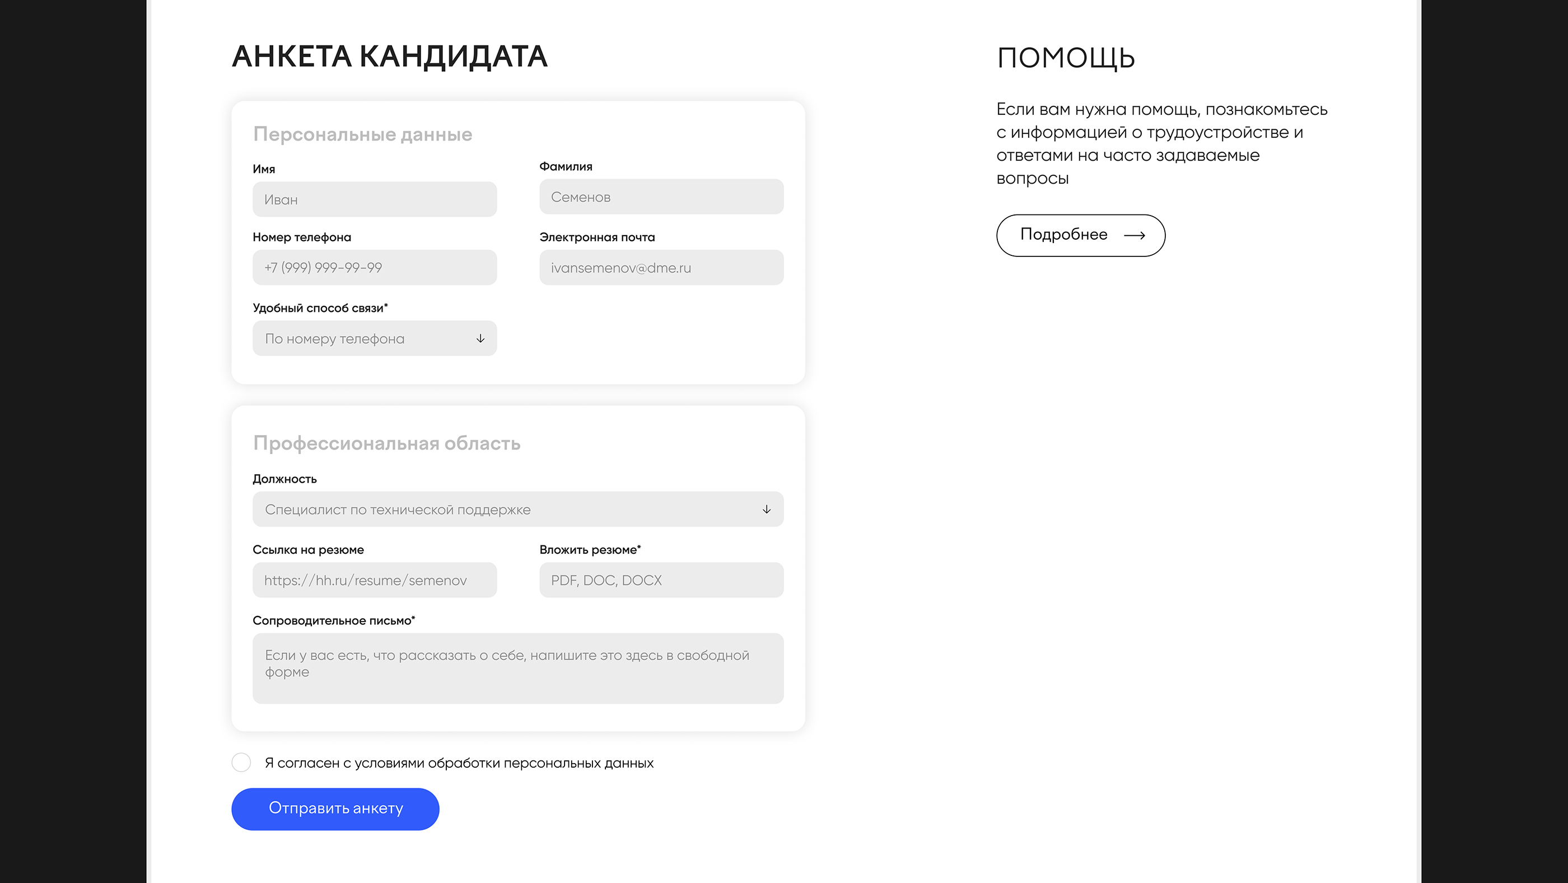Image resolution: width=1568 pixels, height=883 pixels.
Task: Click into the 'Фамилия' surname field
Action: coord(661,197)
